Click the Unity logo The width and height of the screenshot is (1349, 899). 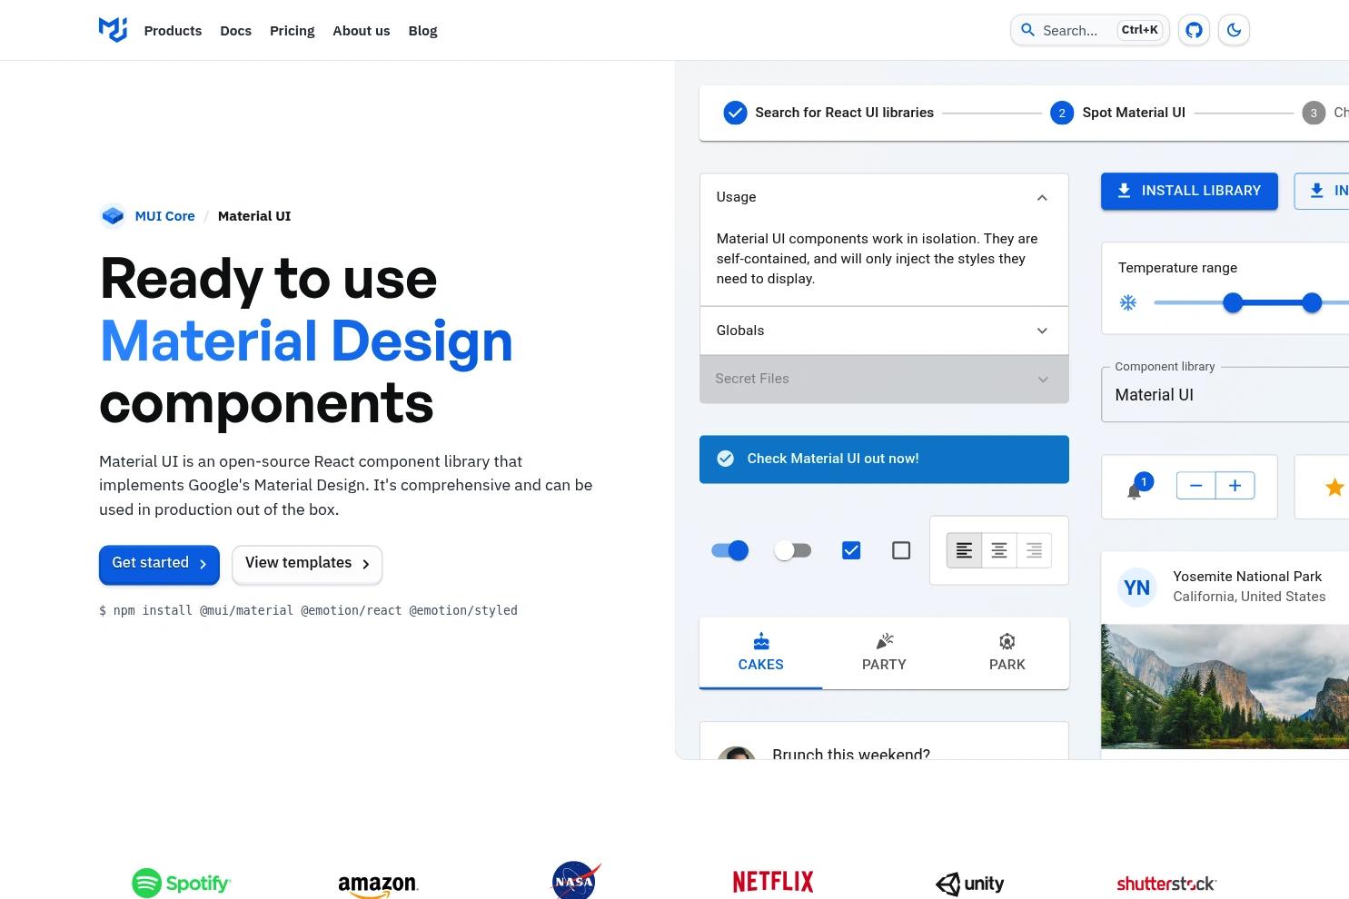[970, 884]
